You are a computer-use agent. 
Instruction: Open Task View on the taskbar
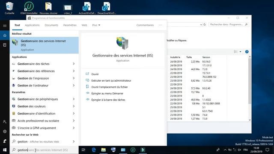pos(83,150)
